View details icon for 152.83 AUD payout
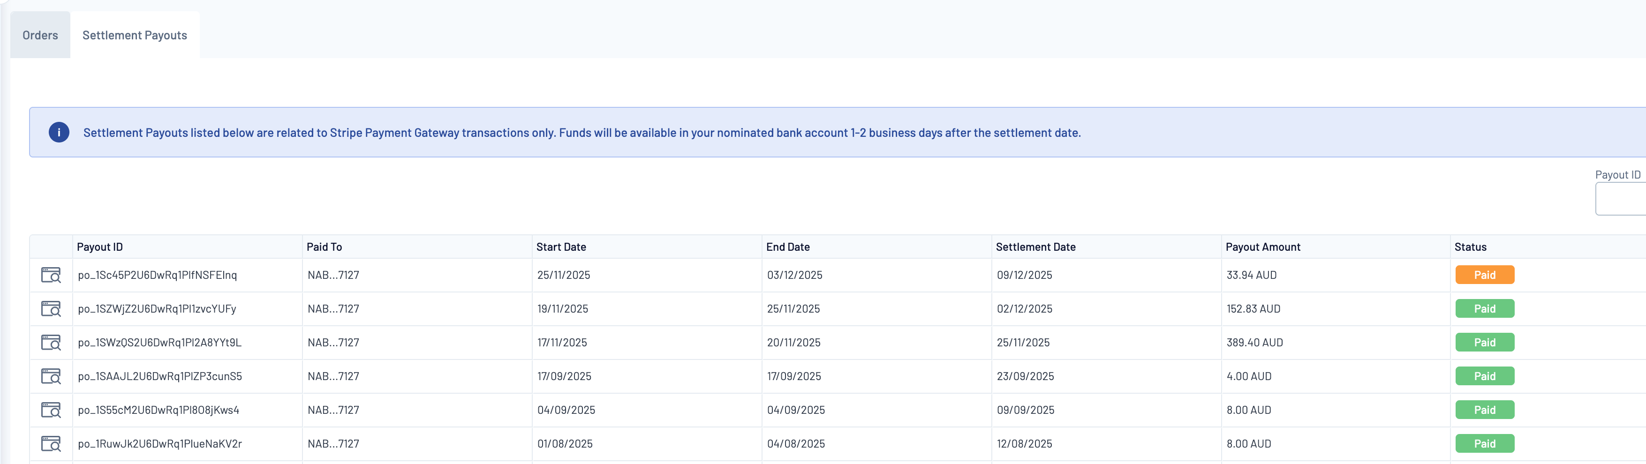The image size is (1646, 464). tap(51, 309)
